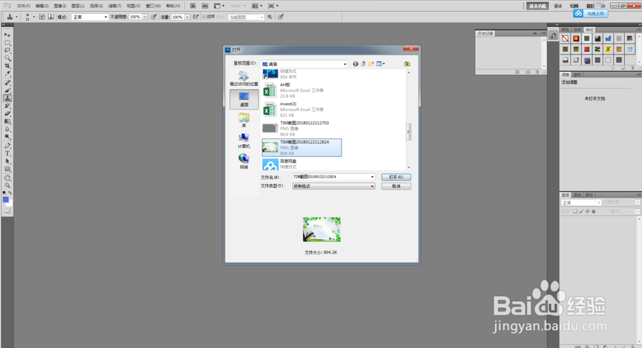The height and width of the screenshot is (348, 642).
Task: Toggle the Clone Source panel icon
Action: click(51, 17)
